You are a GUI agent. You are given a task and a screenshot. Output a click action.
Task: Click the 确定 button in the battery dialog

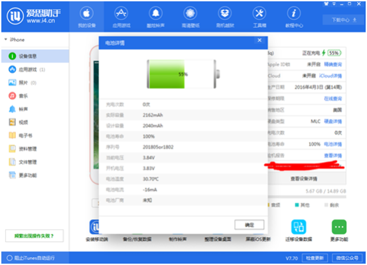pos(250,225)
